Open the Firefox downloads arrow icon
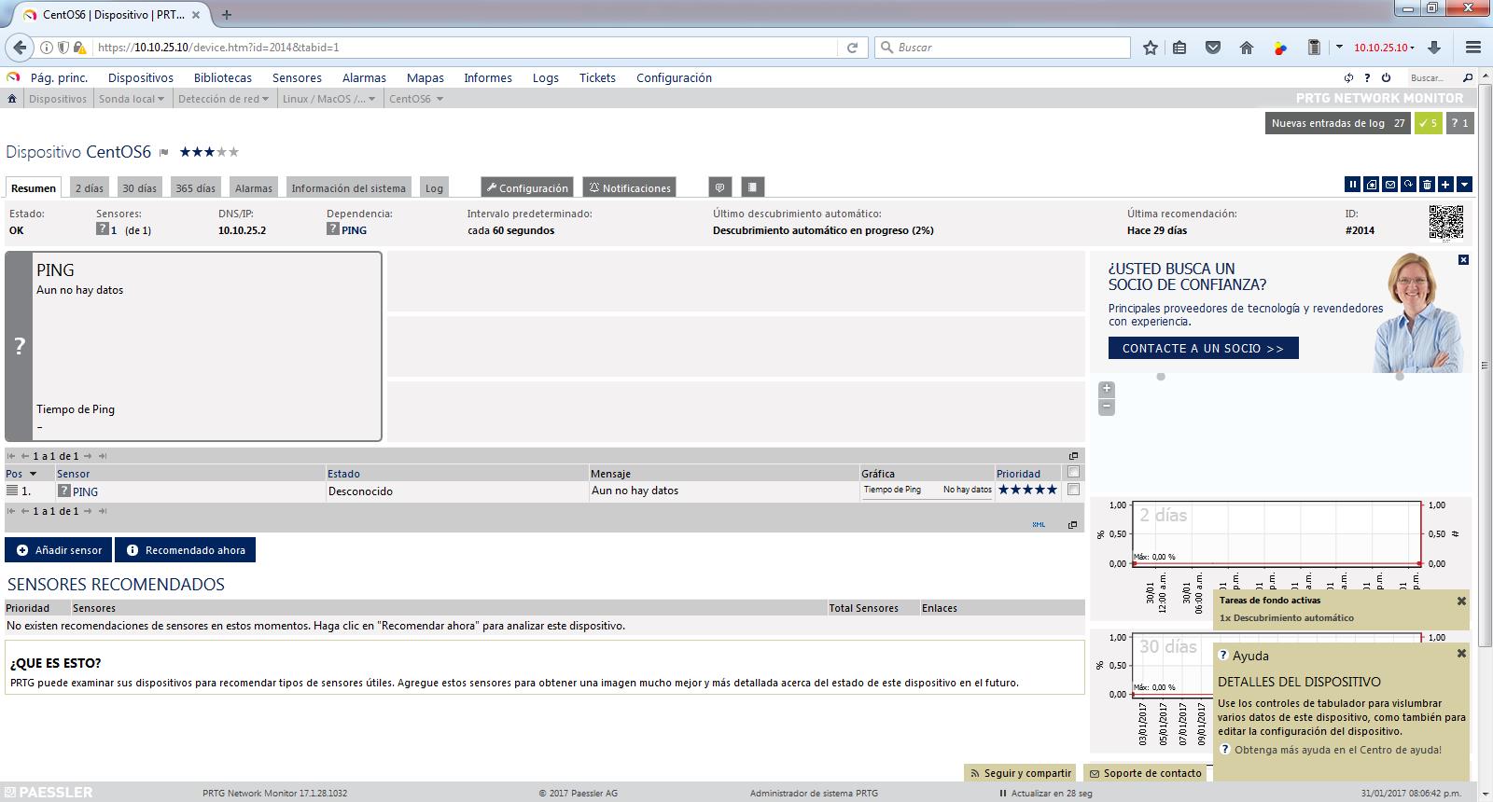 [1435, 48]
